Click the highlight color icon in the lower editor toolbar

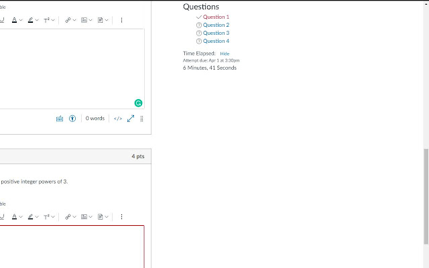tap(30, 216)
